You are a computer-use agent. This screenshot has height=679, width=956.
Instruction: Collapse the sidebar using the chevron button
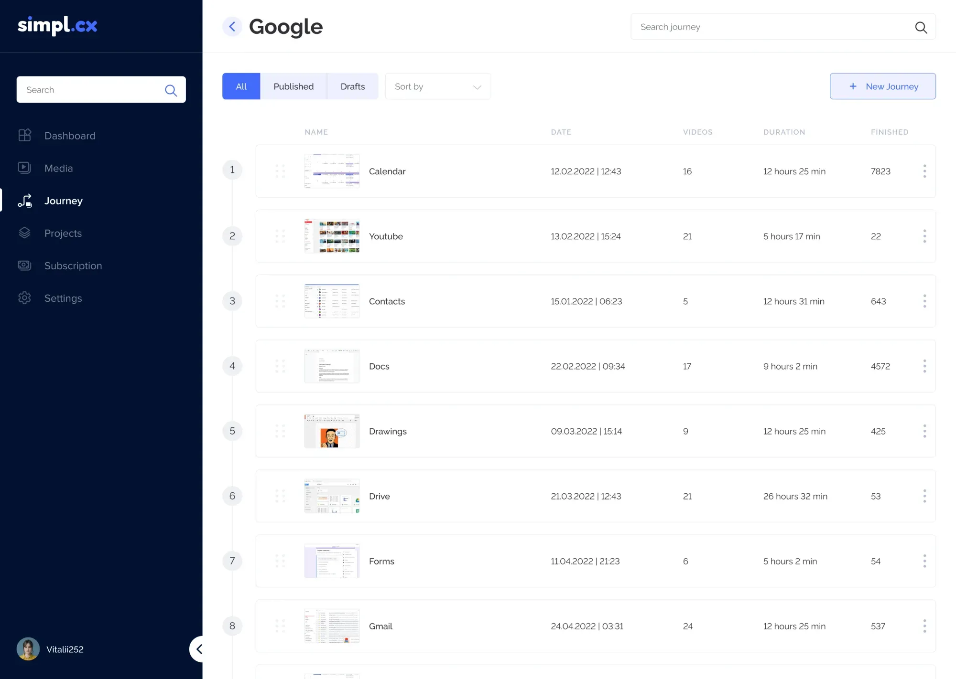coord(199,649)
